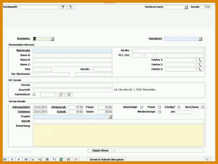Click the Wiedervorlage am date field
This screenshot has height=164, width=218.
coord(185,112)
